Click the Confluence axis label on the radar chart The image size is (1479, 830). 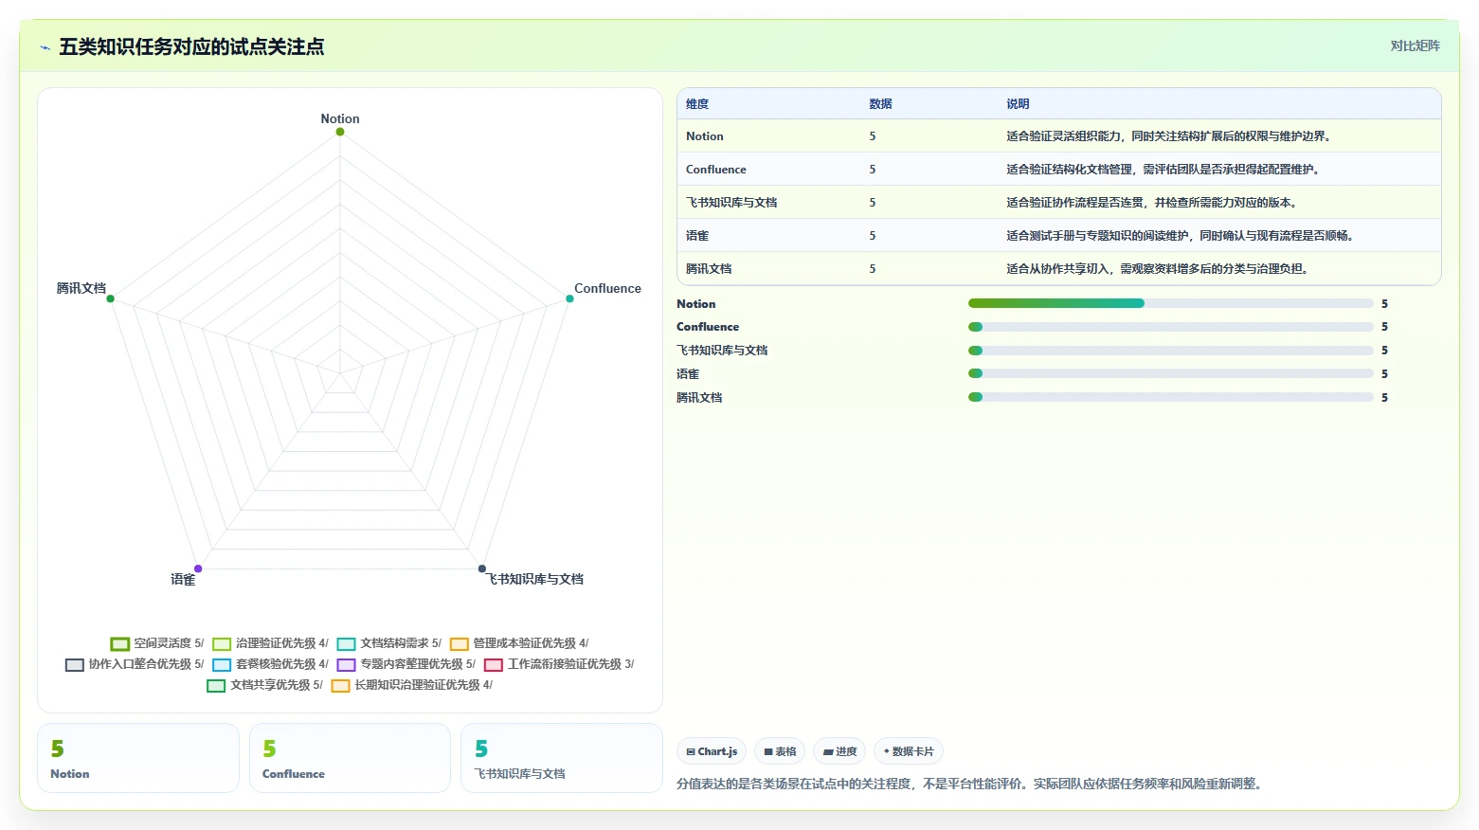[607, 288]
